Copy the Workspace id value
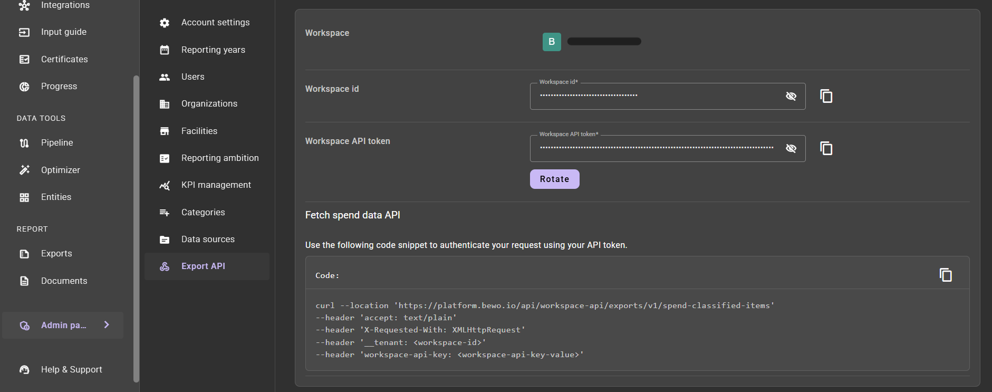This screenshot has width=992, height=392. [826, 96]
